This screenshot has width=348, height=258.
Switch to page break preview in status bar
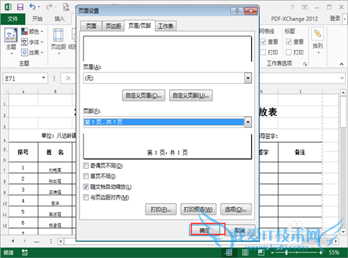tap(261, 252)
